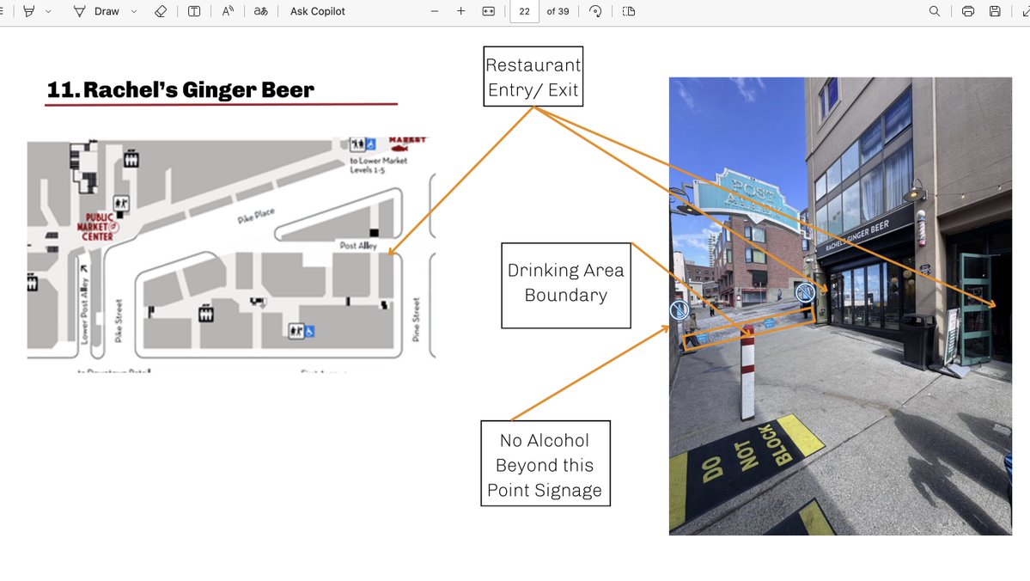Zoom out with minus button
Viewport: 1030px width, 581px height.
[x=434, y=11]
